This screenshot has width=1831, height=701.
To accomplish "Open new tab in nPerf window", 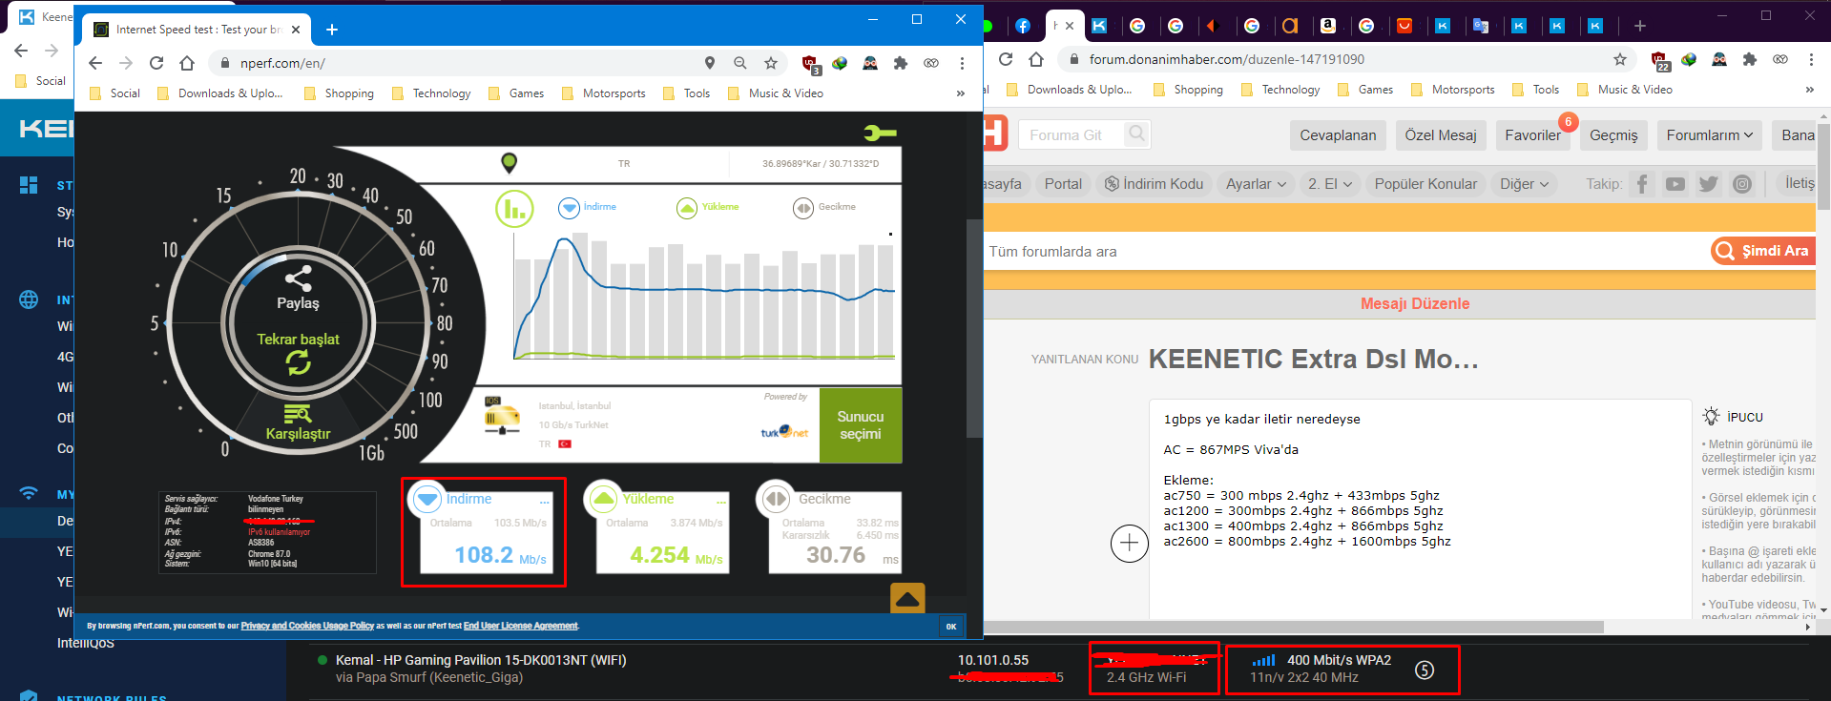I will click(x=332, y=30).
